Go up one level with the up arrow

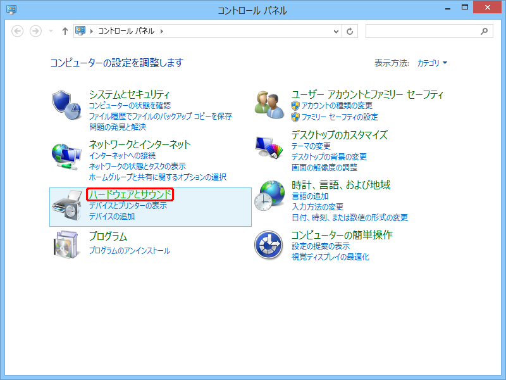tap(65, 31)
